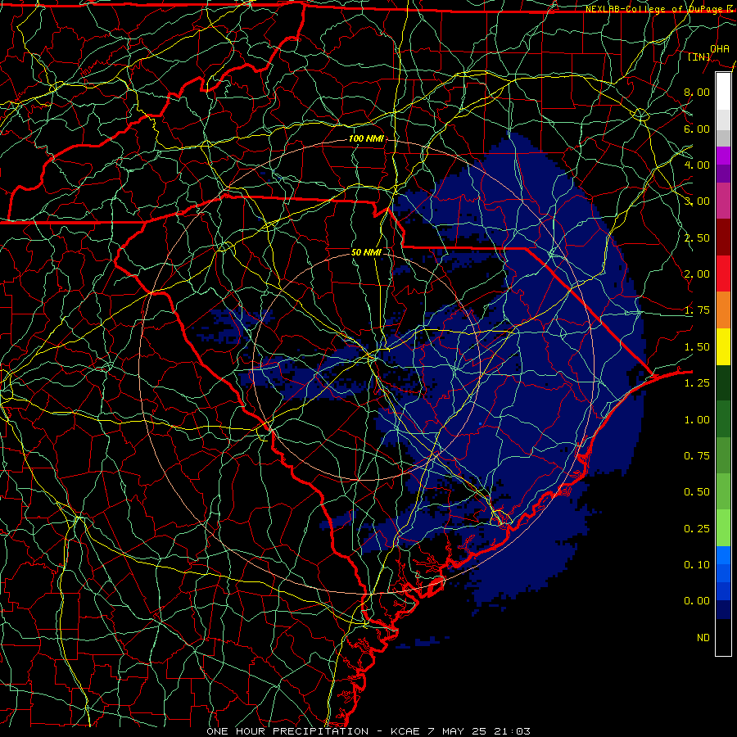Select the navy swatch below 0.00
The image size is (737, 737).
(x=723, y=610)
